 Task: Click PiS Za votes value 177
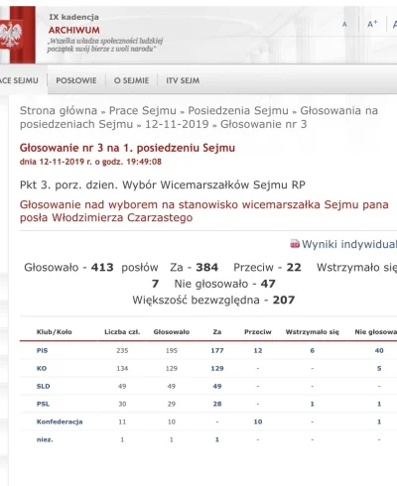pyautogui.click(x=217, y=350)
